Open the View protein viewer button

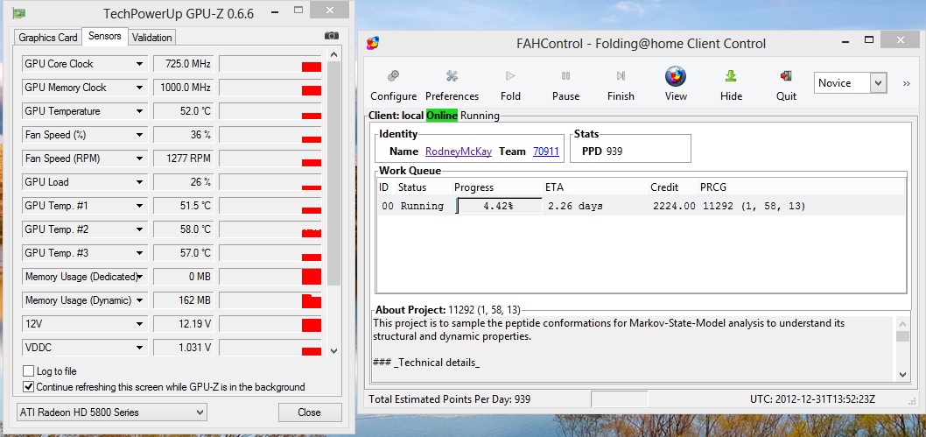pos(676,86)
